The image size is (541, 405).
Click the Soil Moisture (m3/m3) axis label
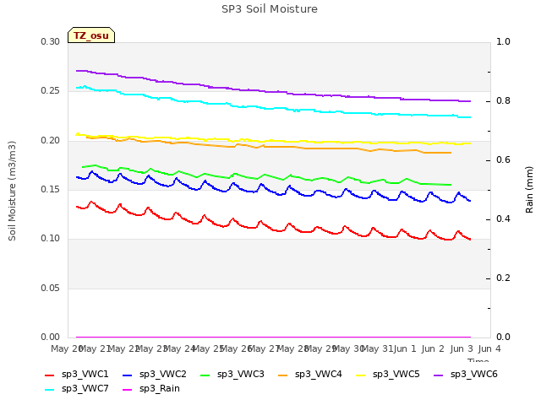pyautogui.click(x=12, y=191)
